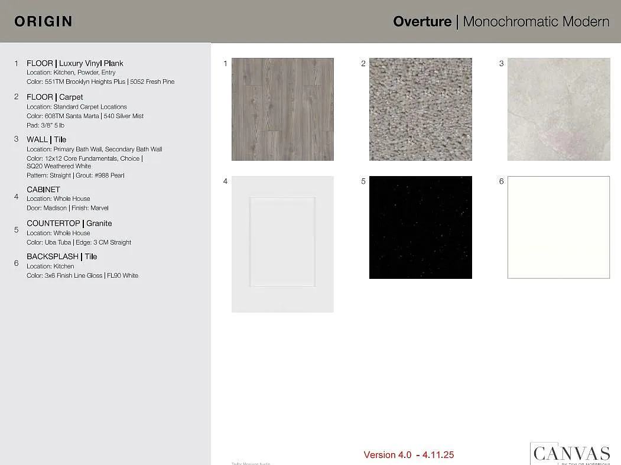The image size is (621, 465).
Task: Click the CABINET heading in list
Action: 43,190
